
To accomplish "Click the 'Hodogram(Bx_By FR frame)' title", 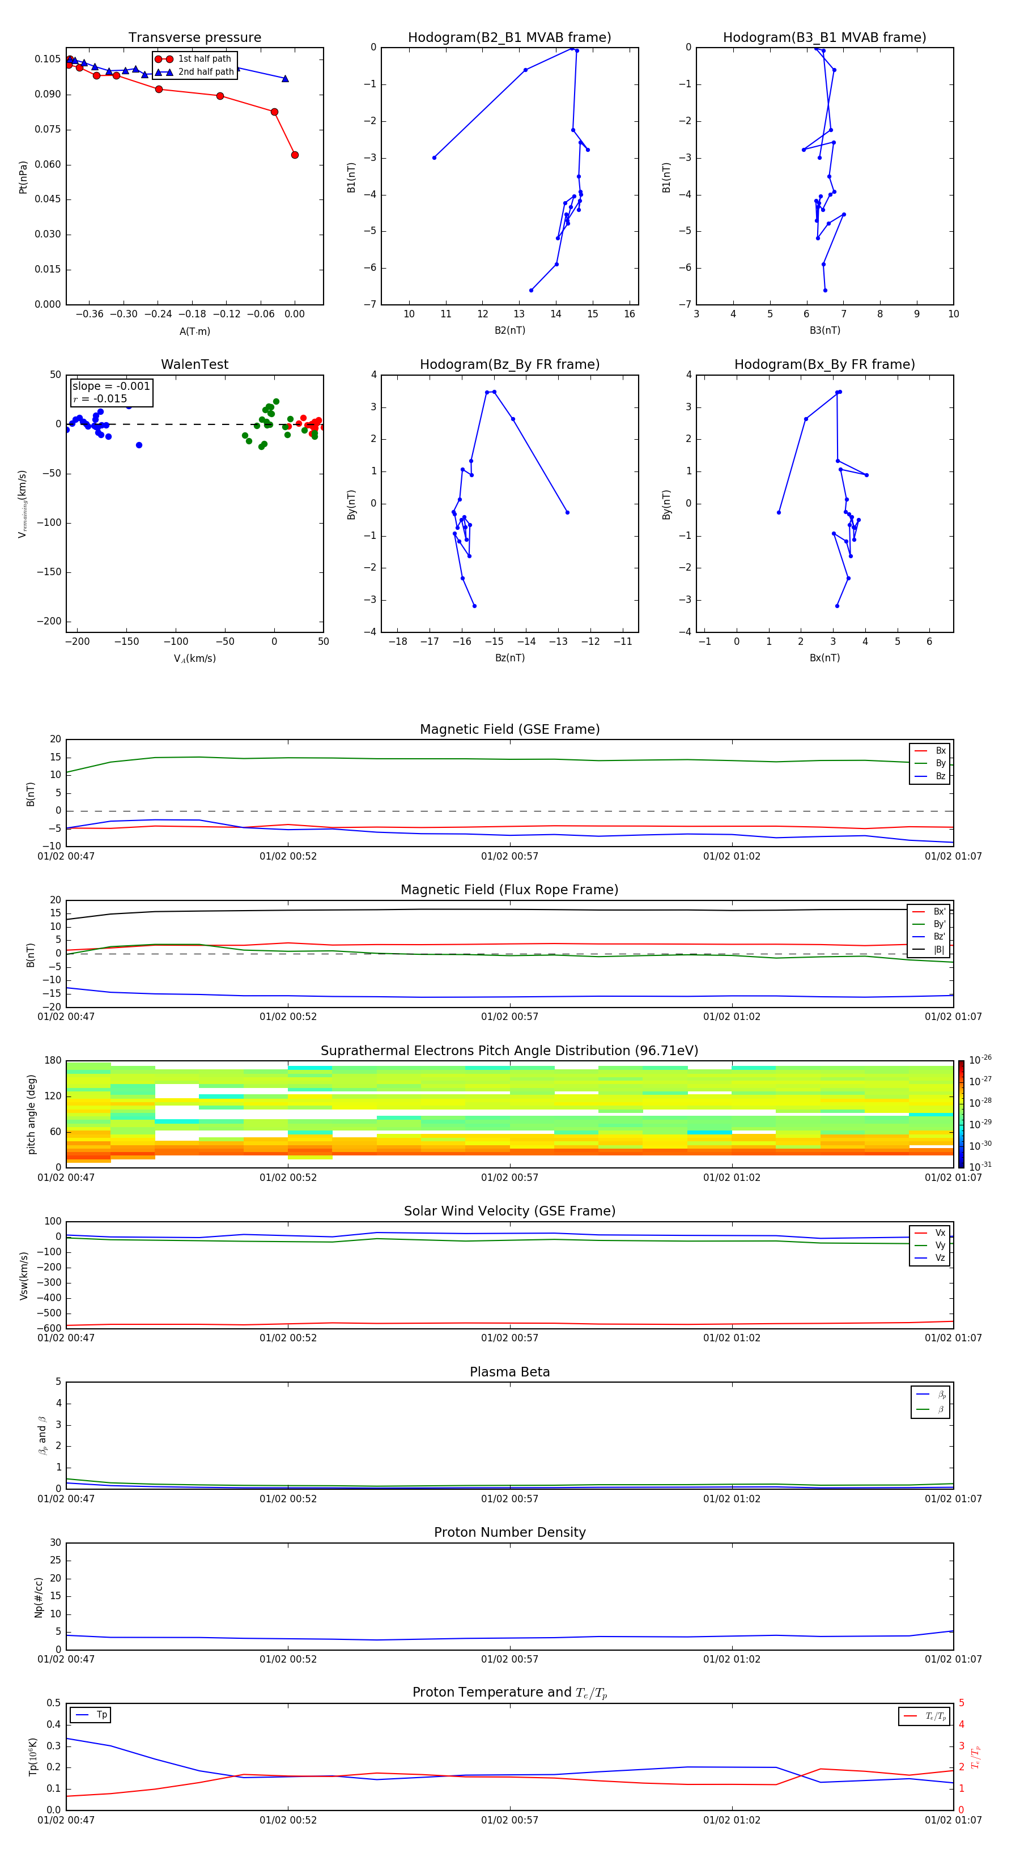I will [824, 364].
